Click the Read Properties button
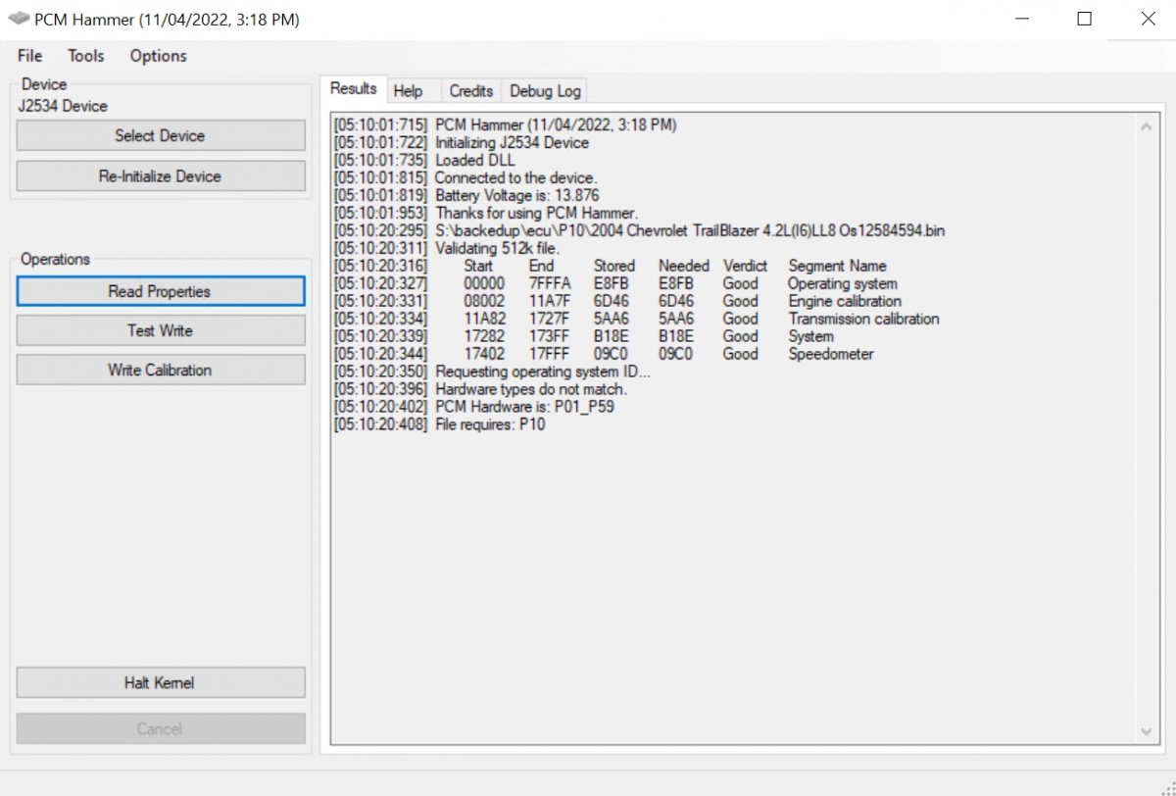1176x796 pixels. click(x=161, y=291)
